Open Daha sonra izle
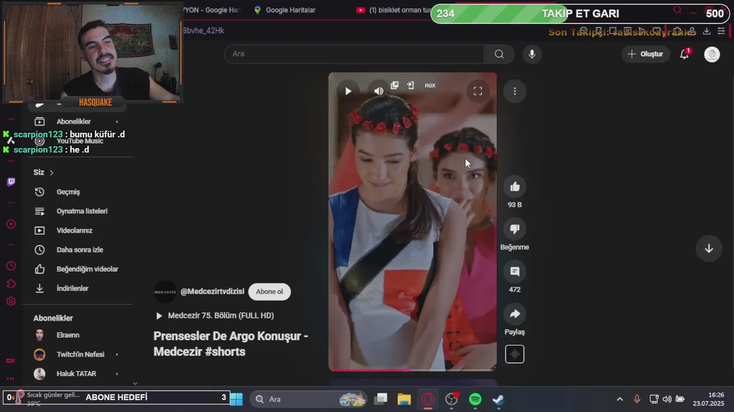This screenshot has height=412, width=734. tap(80, 249)
